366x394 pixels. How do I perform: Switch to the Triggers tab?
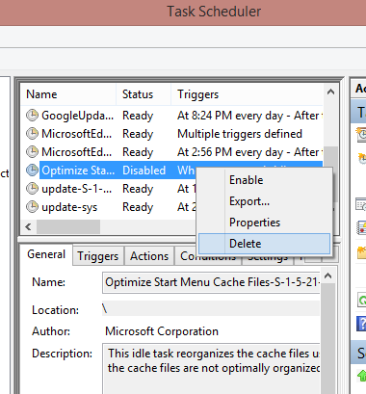pyautogui.click(x=98, y=256)
